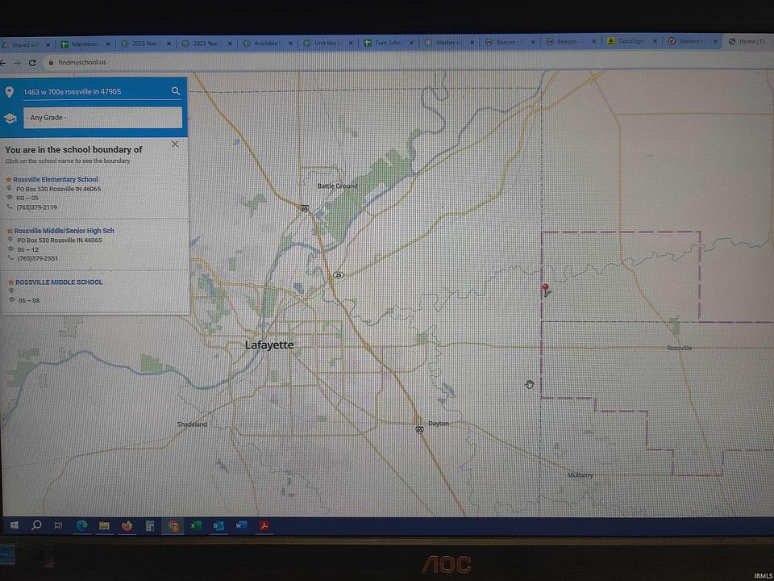Open Adobe Acrobat from the taskbar

point(264,525)
